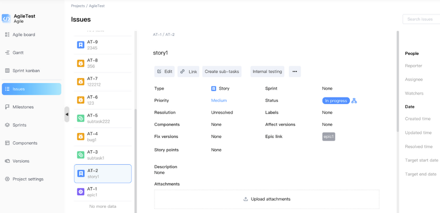440x213 pixels.
Task: Open the Agile board page
Action: pos(24,35)
